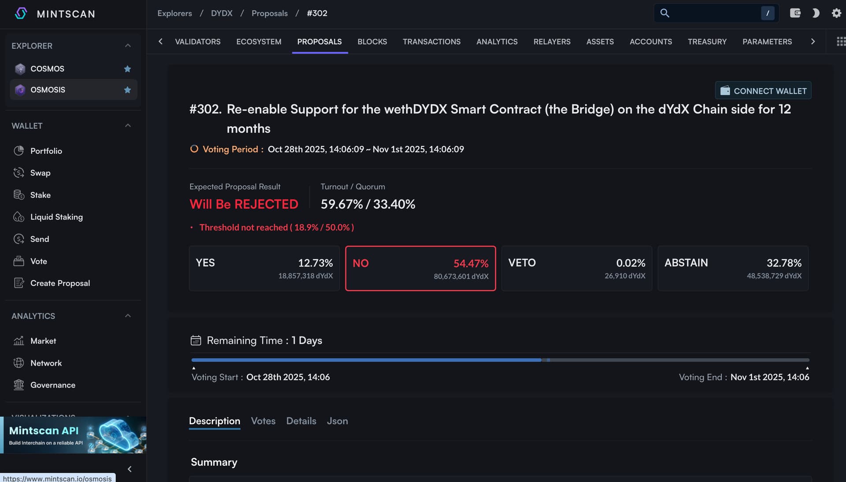This screenshot has height=482, width=846.
Task: Click the search input field
Action: click(715, 13)
